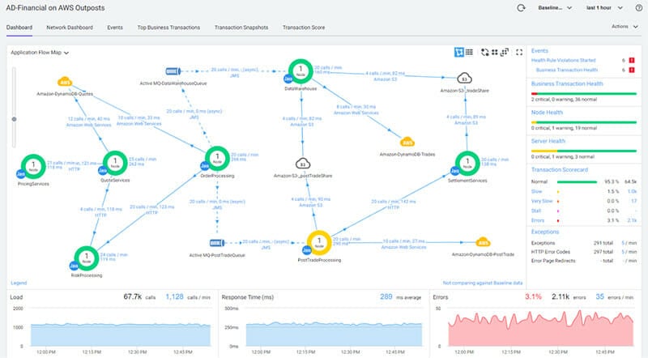
Task: Open the Legend link
Action: tap(19, 283)
